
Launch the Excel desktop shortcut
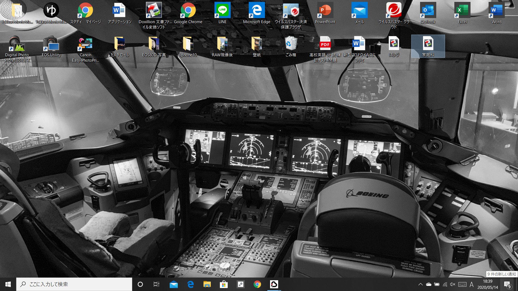click(x=462, y=13)
